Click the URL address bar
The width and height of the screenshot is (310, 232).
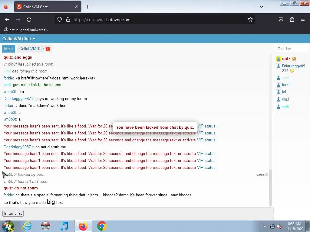pyautogui.click(x=155, y=20)
